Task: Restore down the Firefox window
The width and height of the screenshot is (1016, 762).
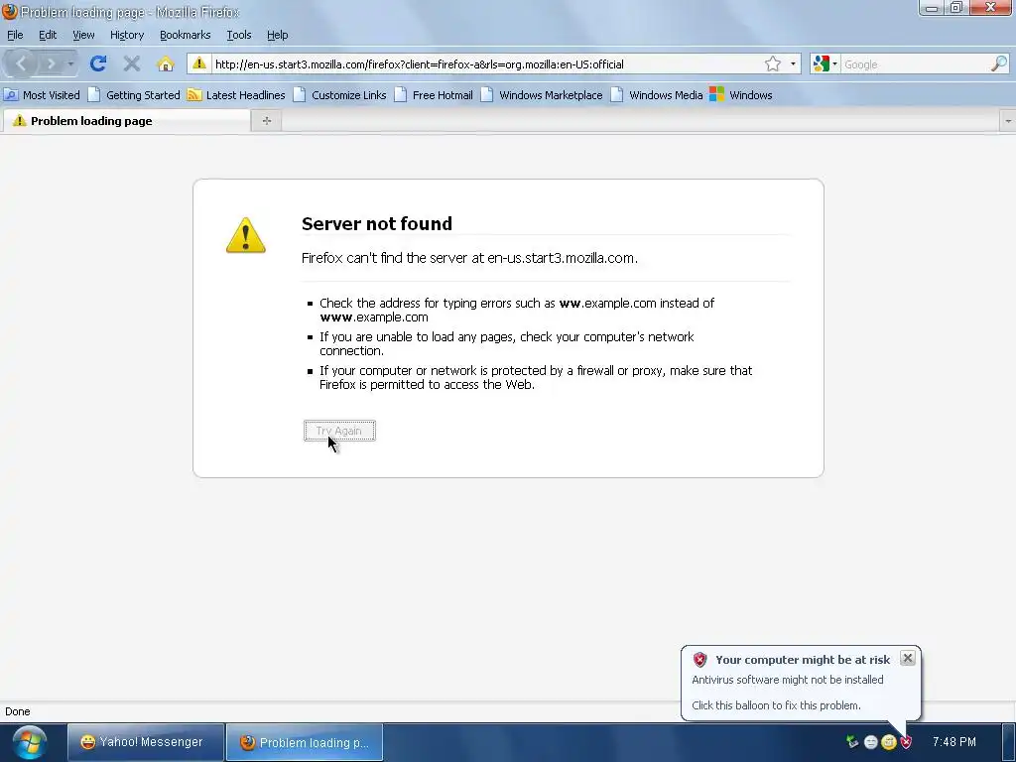Action: click(x=956, y=8)
